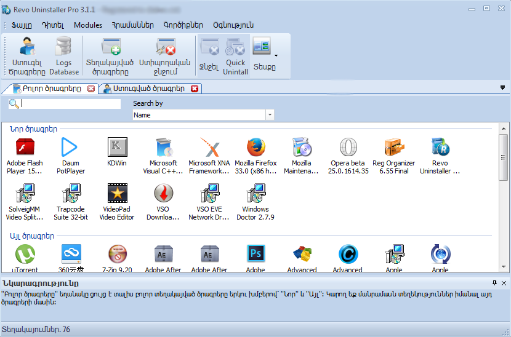Viewport: 511px width, 337px height.
Task: Open the Դիտել menu
Action: (53, 25)
